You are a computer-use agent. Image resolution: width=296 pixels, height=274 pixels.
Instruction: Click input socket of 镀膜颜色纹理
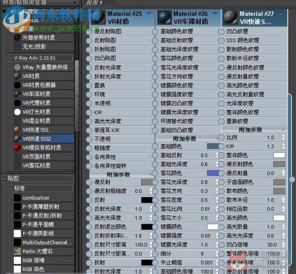[155, 86]
